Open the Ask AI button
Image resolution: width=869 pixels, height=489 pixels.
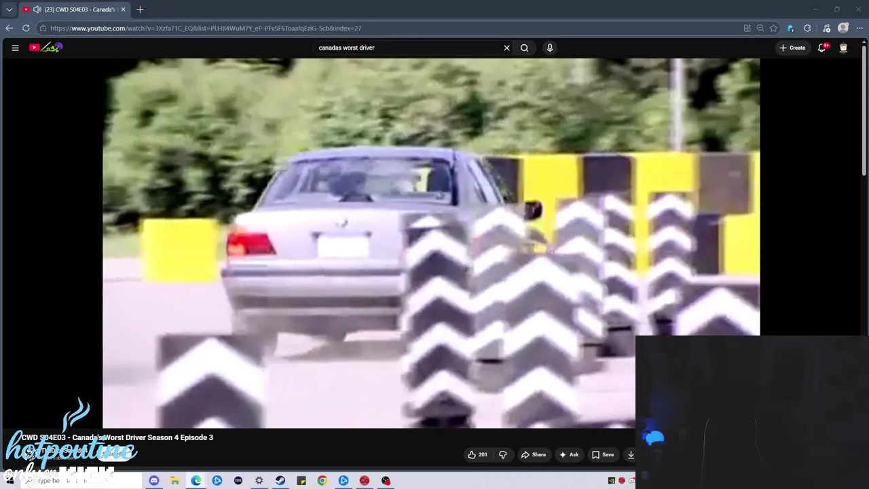click(568, 455)
